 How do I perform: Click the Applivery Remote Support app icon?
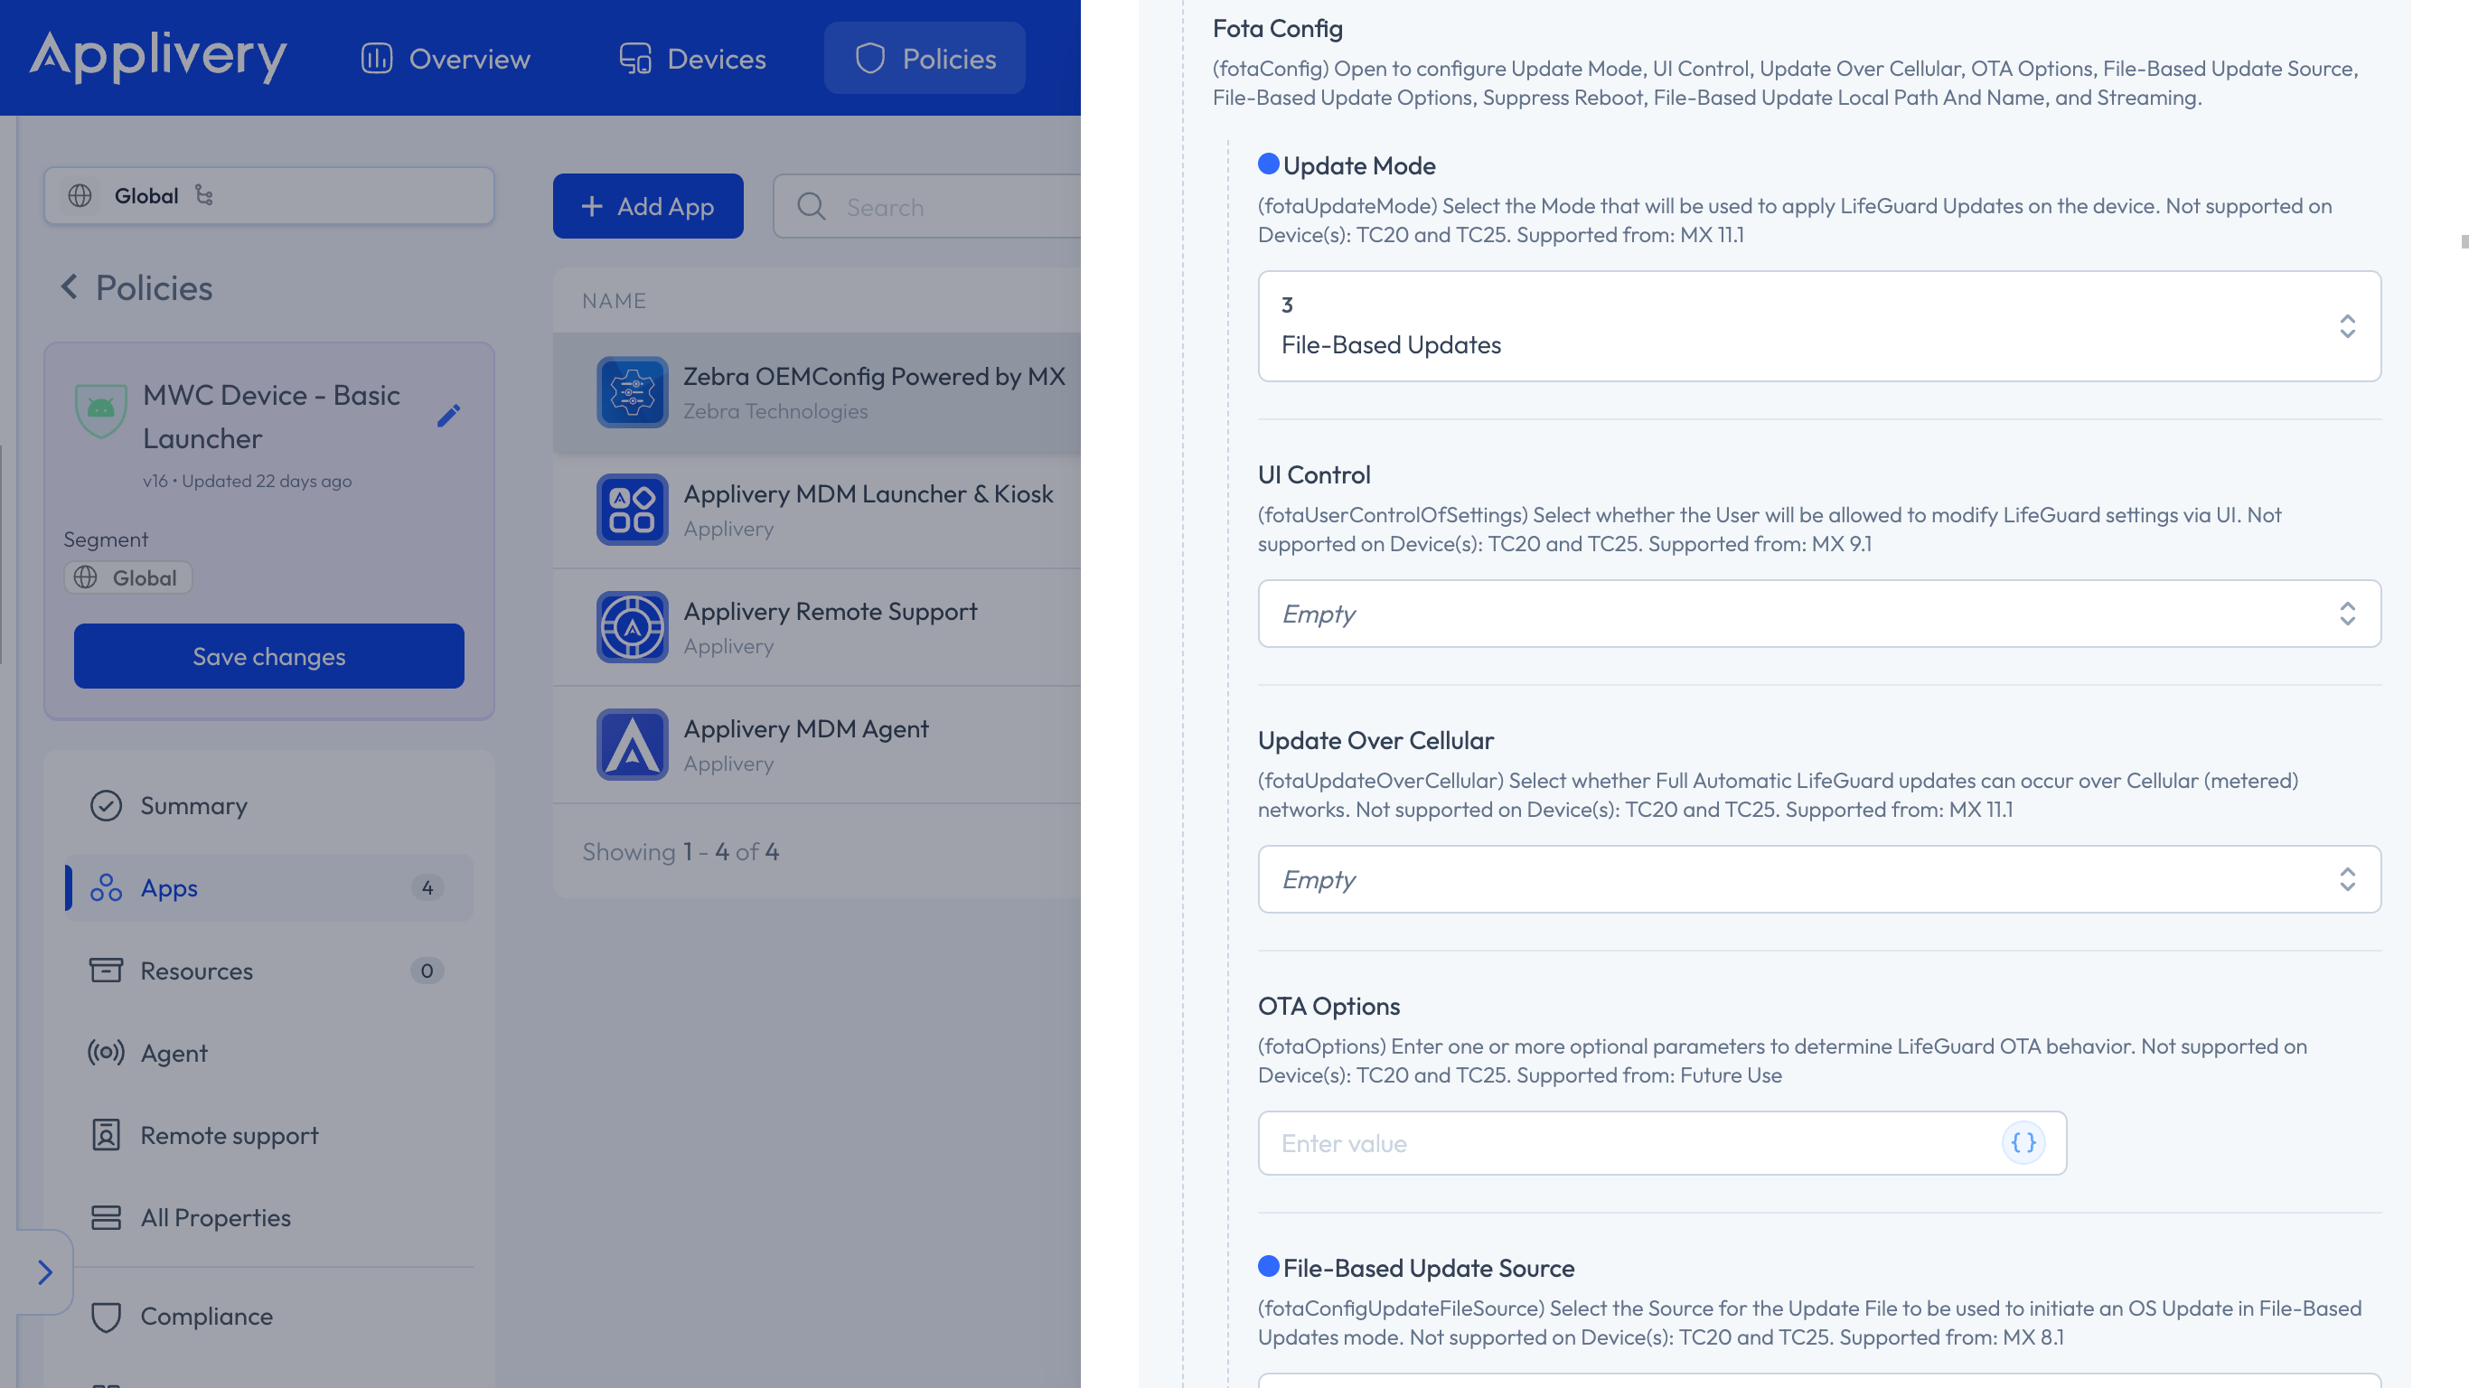click(632, 627)
